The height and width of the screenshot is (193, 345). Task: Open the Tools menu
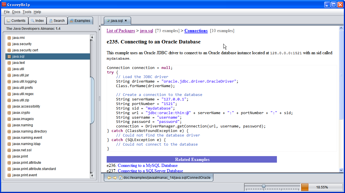click(x=27, y=12)
